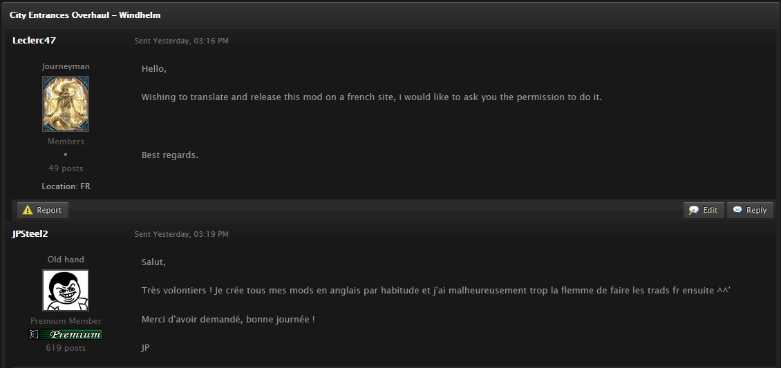
Task: Click the Journeyman rank title
Action: (66, 66)
